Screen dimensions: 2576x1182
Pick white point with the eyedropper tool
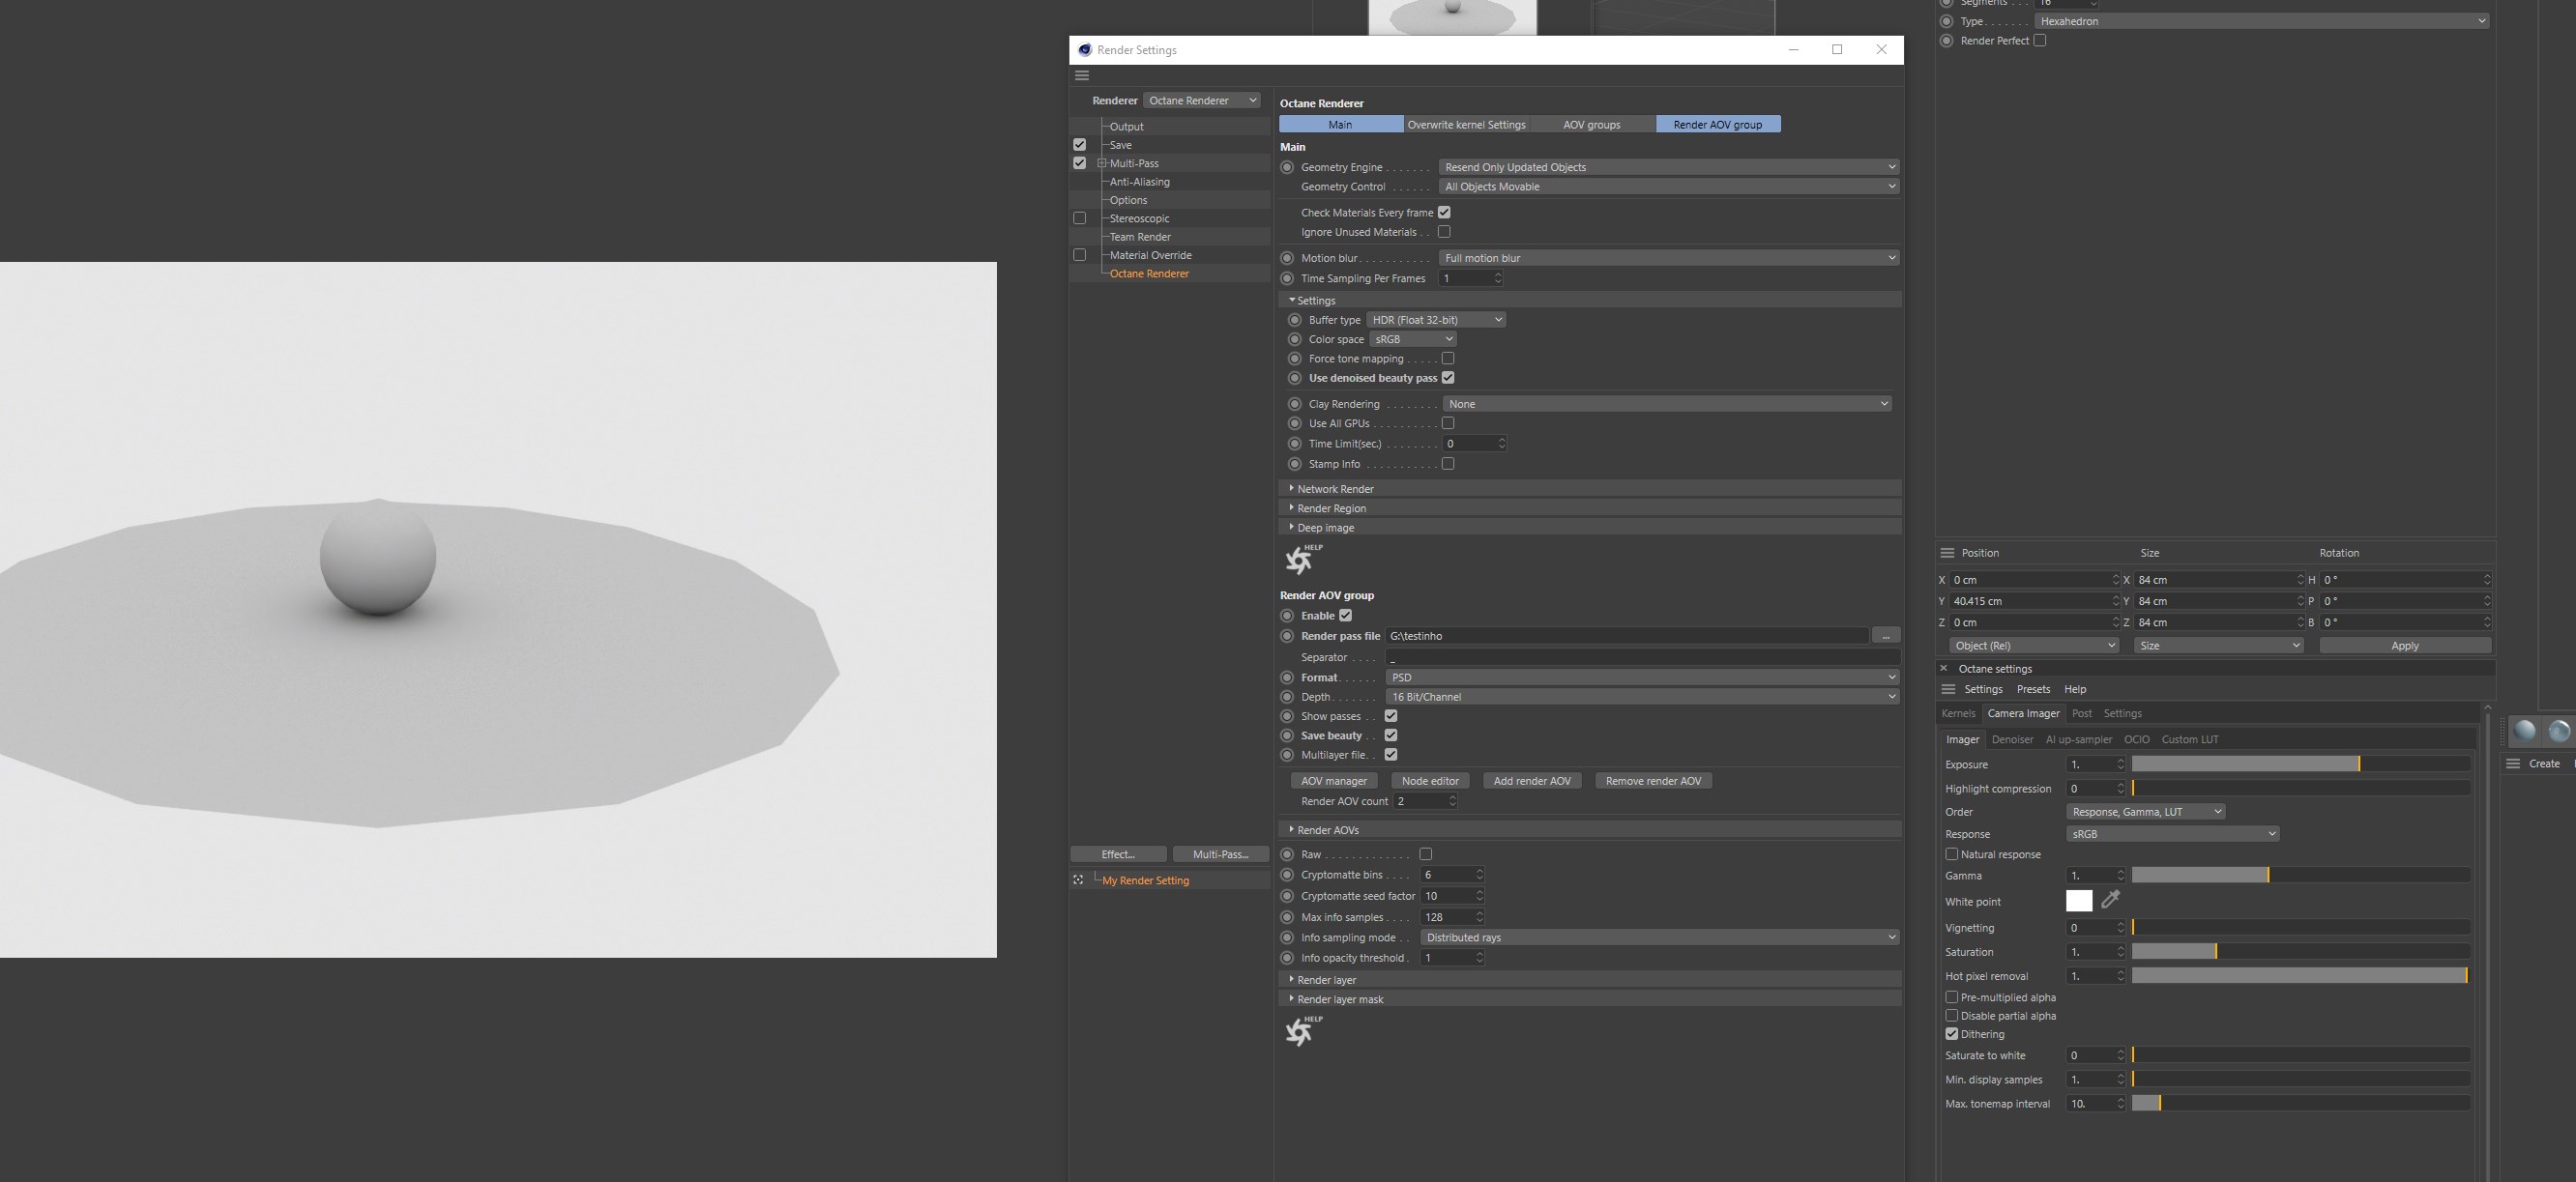(2110, 900)
